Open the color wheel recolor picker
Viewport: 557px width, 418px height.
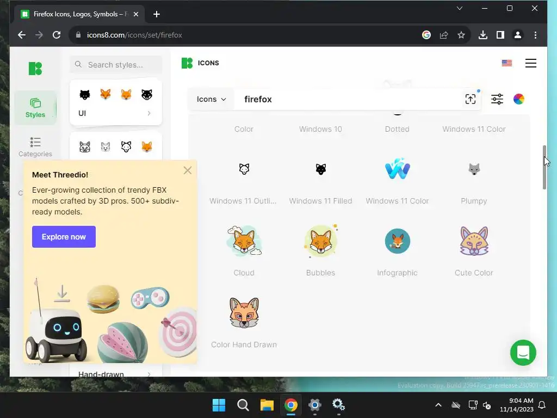pyautogui.click(x=518, y=99)
